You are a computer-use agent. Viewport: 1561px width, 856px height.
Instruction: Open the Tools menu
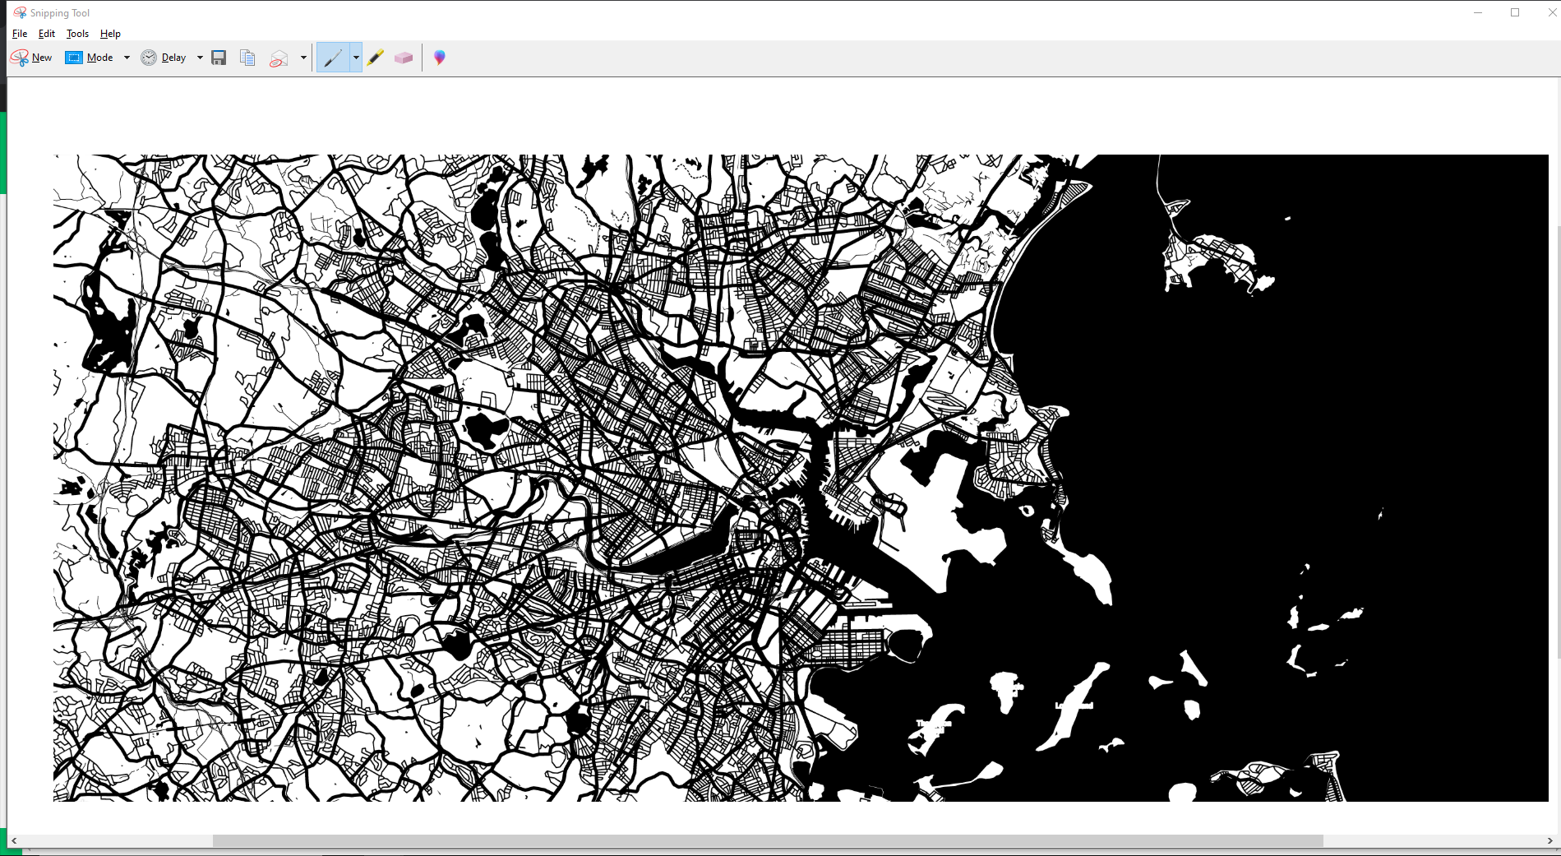76,34
